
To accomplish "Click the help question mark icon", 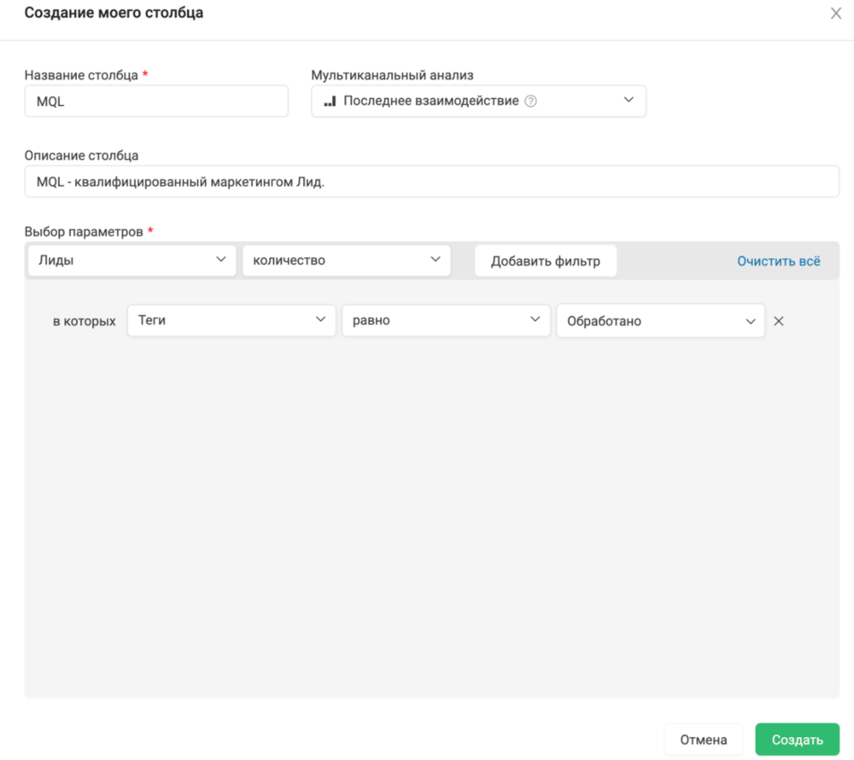I will point(530,101).
